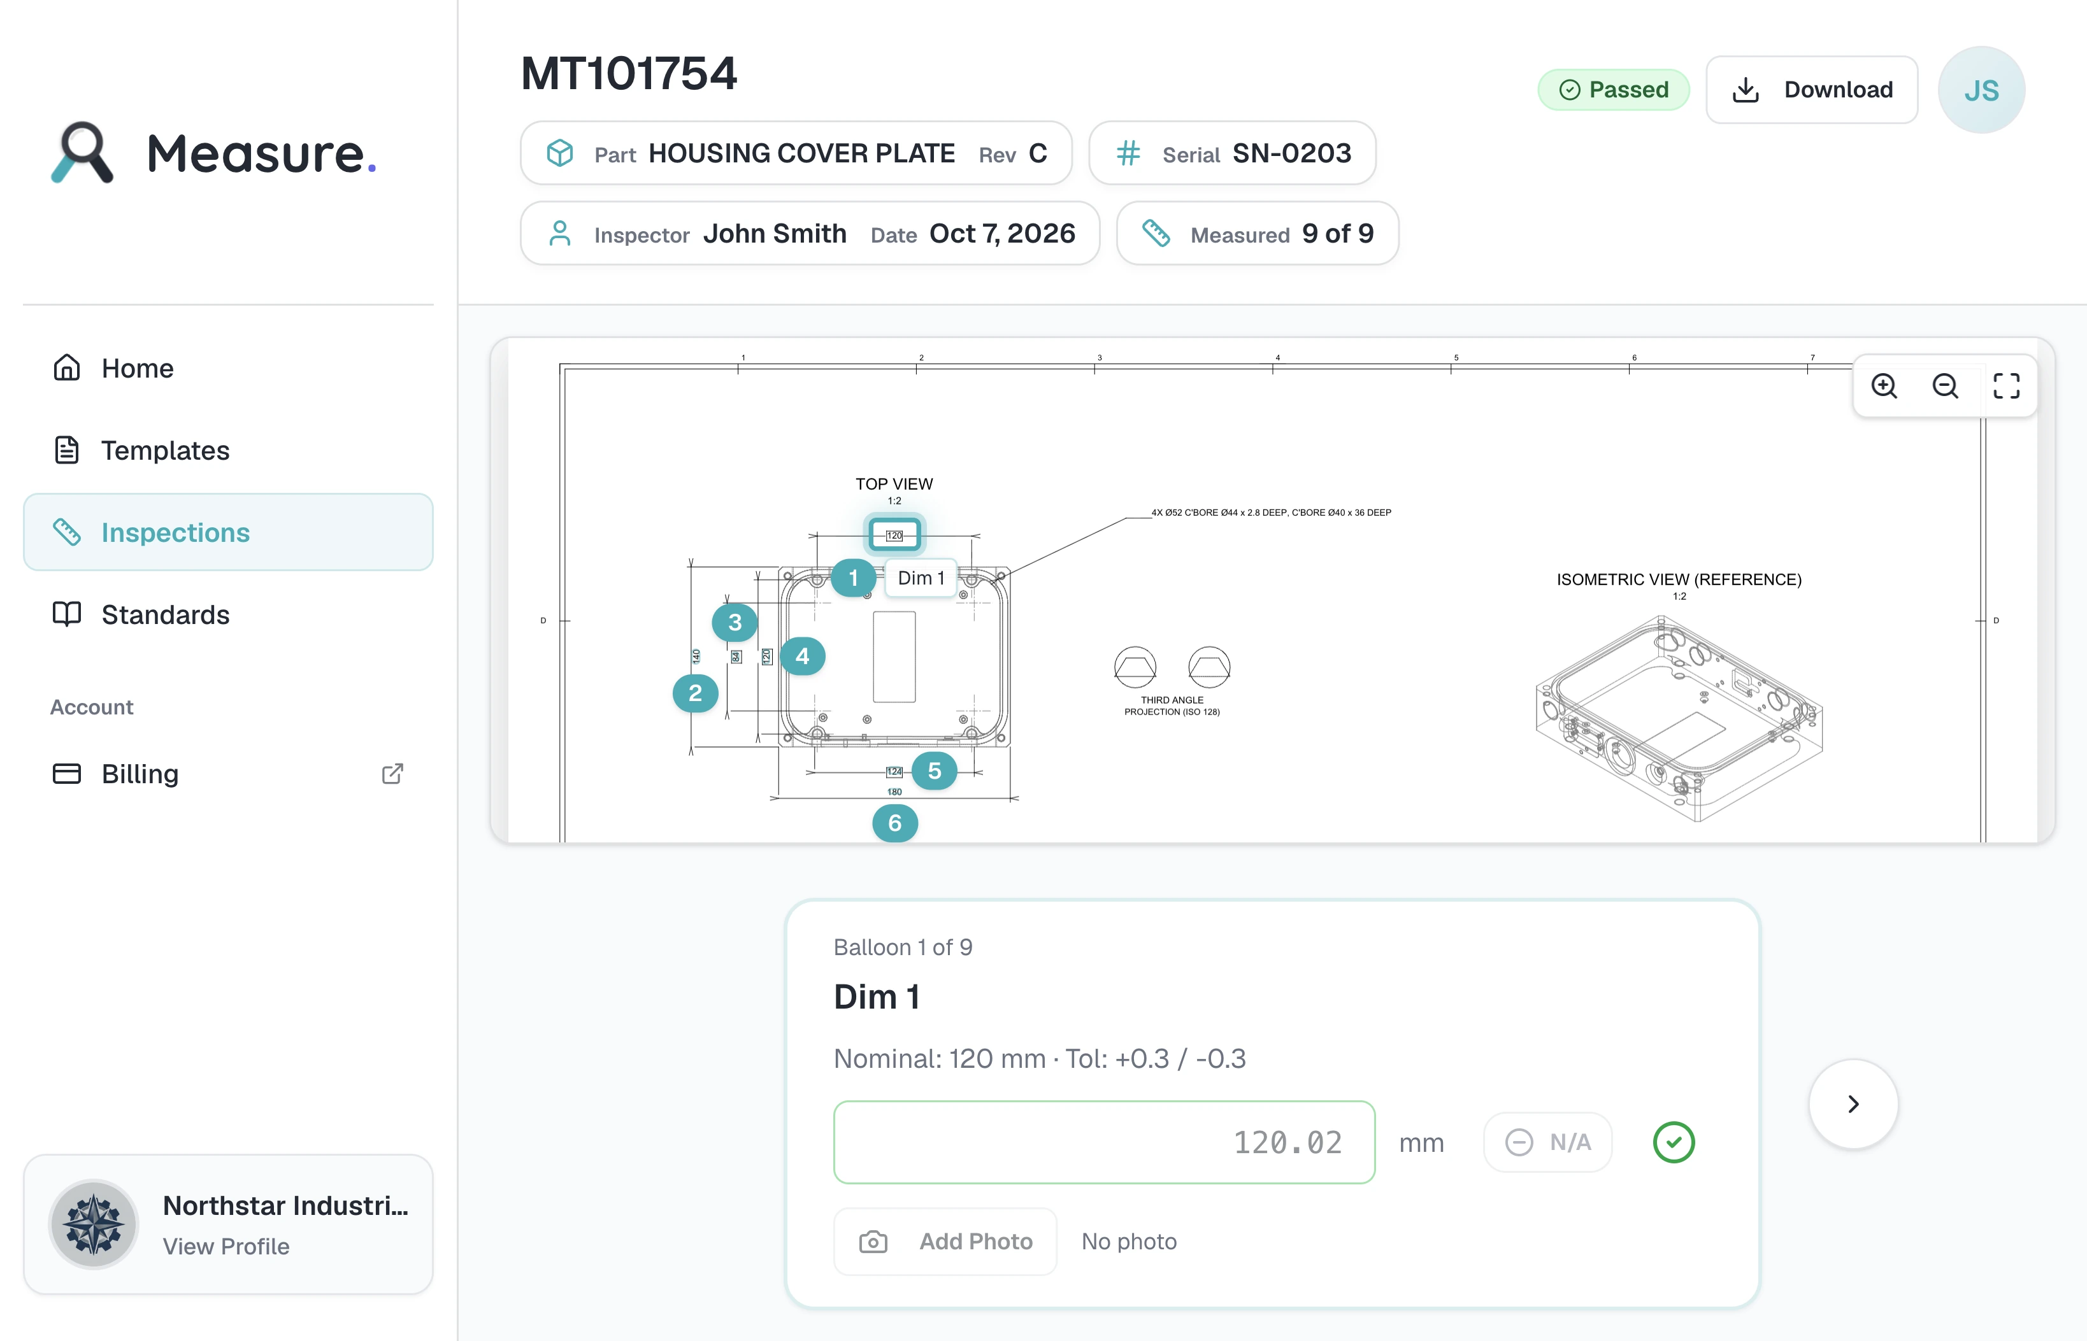This screenshot has width=2087, height=1341.
Task: Click the Measured 9 of 9 chip
Action: click(x=1258, y=233)
